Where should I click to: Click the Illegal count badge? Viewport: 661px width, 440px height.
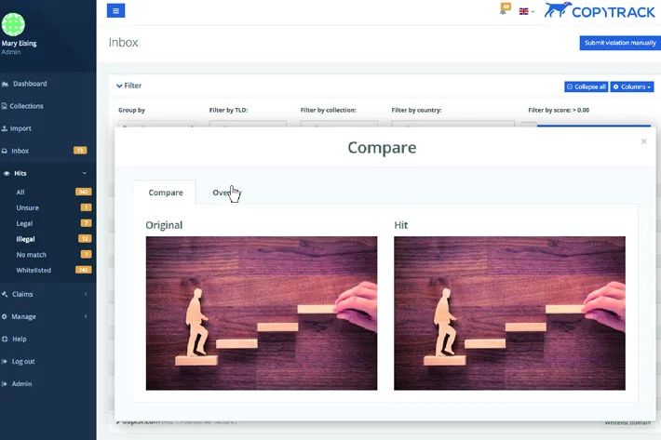pos(85,238)
